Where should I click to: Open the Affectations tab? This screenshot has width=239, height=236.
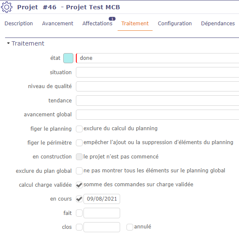click(x=97, y=24)
